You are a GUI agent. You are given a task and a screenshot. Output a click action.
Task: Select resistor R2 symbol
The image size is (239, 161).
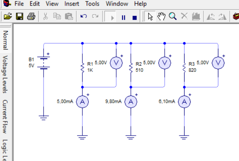point(131,68)
